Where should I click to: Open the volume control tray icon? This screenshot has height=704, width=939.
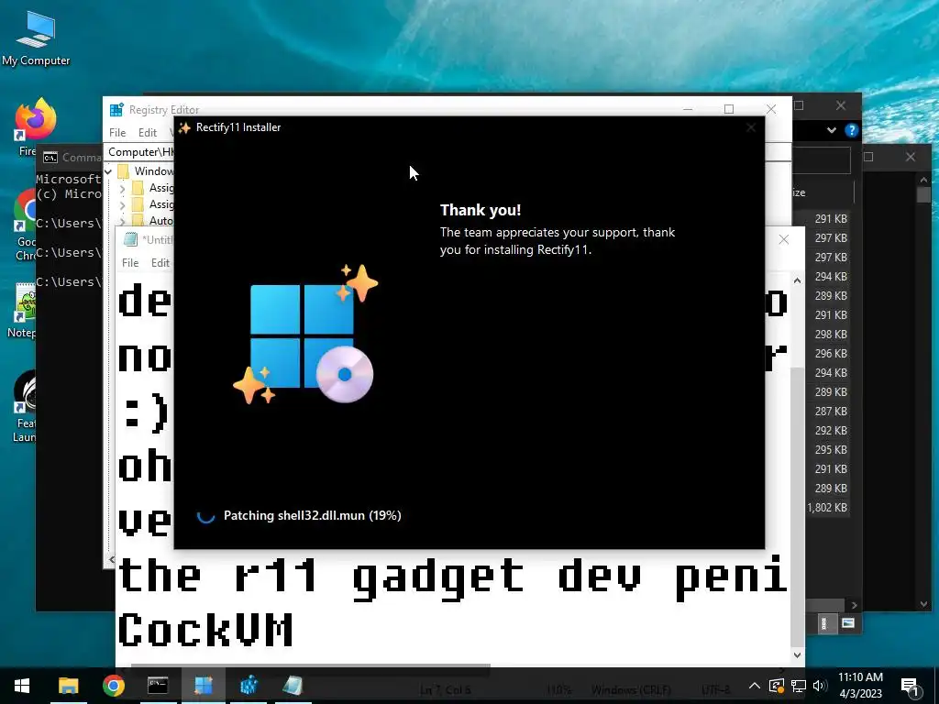pos(820,686)
